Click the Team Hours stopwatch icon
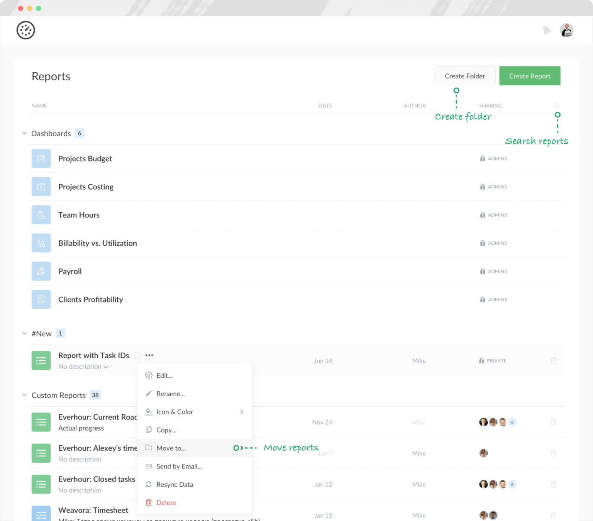Screen dimensions: 593x521 41,215
